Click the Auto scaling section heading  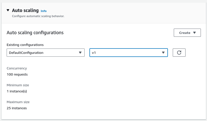coord(25,10)
